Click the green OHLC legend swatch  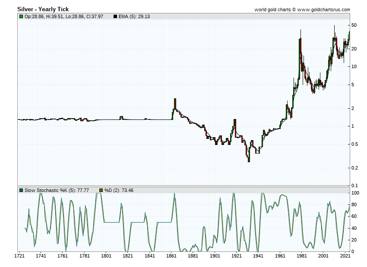[21, 16]
